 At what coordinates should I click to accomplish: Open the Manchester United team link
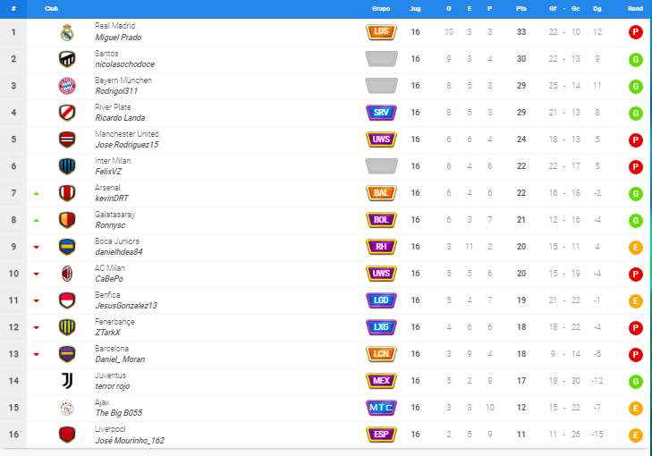pos(127,134)
